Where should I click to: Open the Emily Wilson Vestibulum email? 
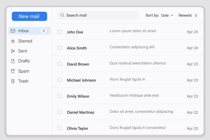coord(134,96)
